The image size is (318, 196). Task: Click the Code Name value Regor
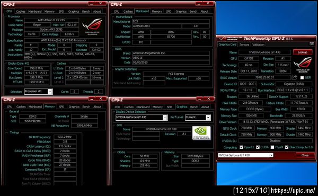tap(37, 25)
